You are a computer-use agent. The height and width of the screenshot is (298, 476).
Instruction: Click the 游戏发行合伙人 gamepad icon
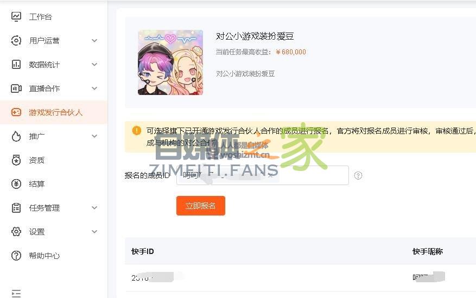tap(16, 112)
